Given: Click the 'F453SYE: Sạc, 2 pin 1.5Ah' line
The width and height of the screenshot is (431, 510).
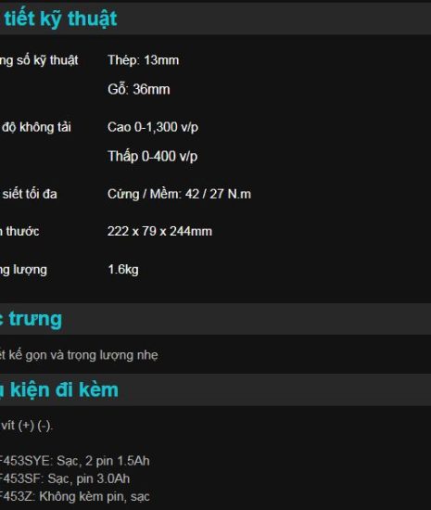Looking at the screenshot, I should click(x=75, y=461).
